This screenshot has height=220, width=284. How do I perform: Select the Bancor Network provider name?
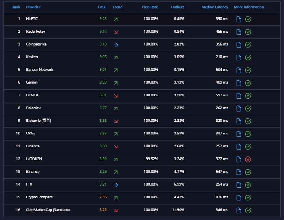tap(40, 69)
